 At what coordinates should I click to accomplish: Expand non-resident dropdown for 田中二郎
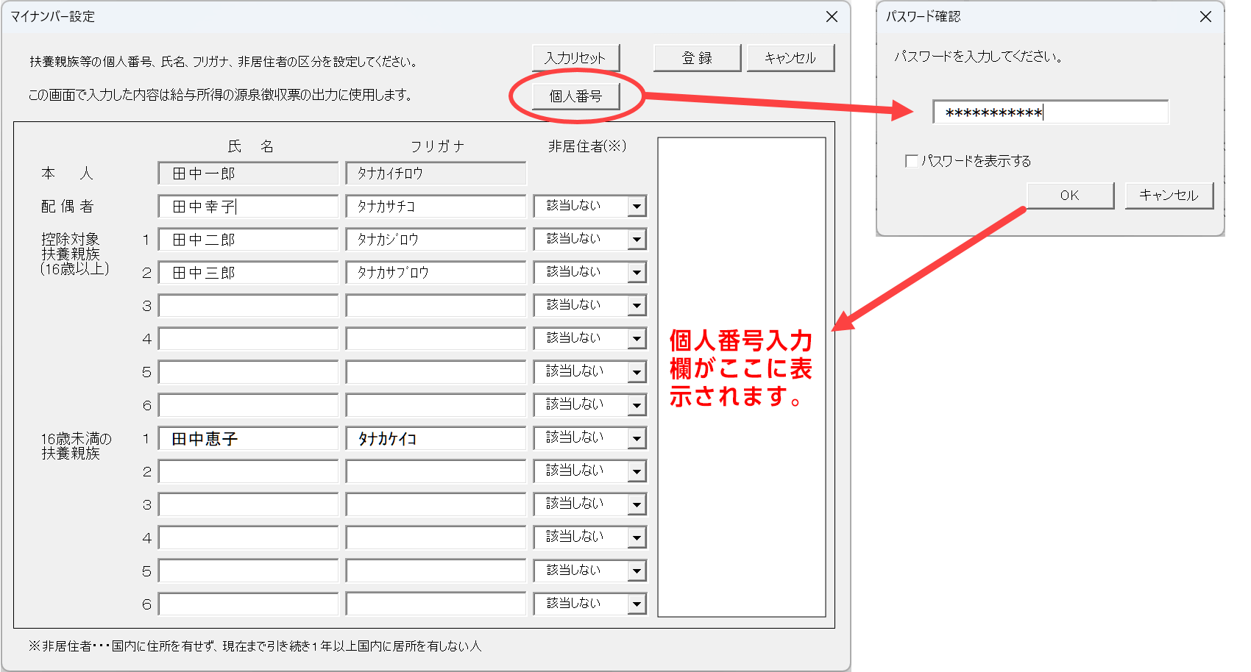(637, 240)
